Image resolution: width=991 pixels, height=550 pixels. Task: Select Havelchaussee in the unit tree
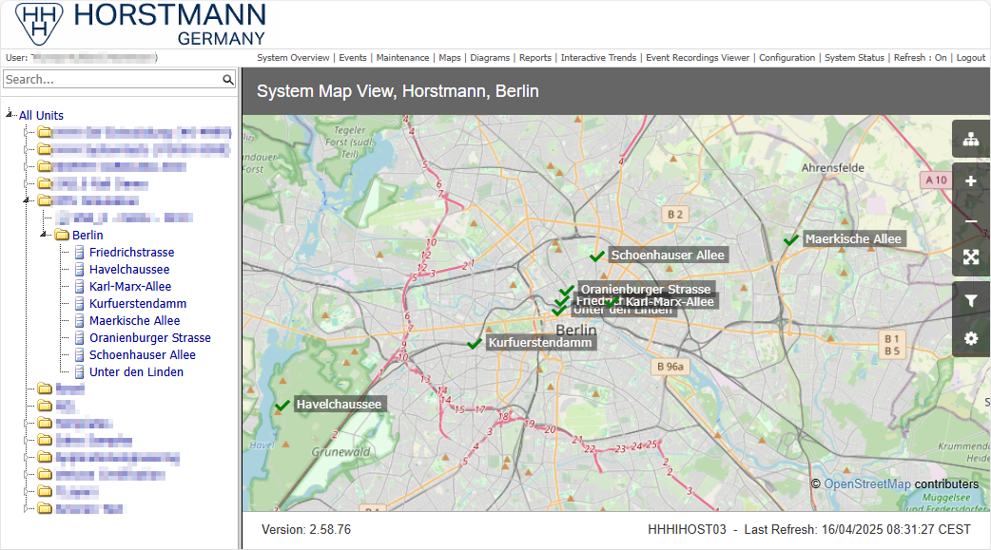(129, 270)
